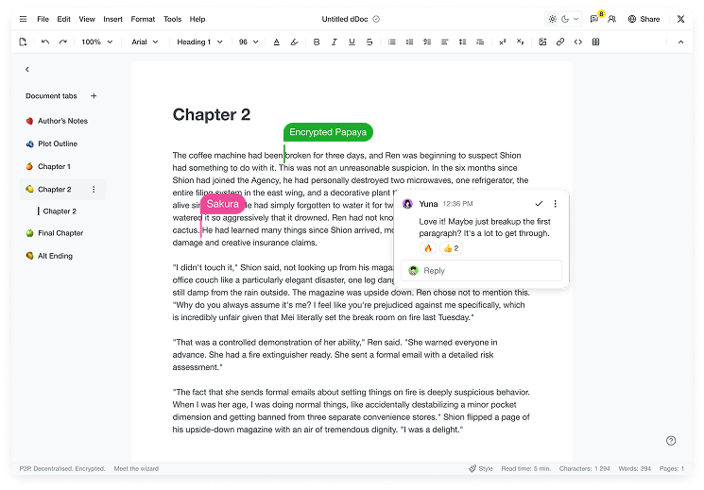The width and height of the screenshot is (704, 490).
Task: Insert a checklist
Action: [x=427, y=42]
